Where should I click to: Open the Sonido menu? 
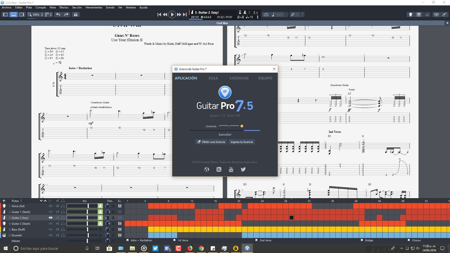pos(110,8)
